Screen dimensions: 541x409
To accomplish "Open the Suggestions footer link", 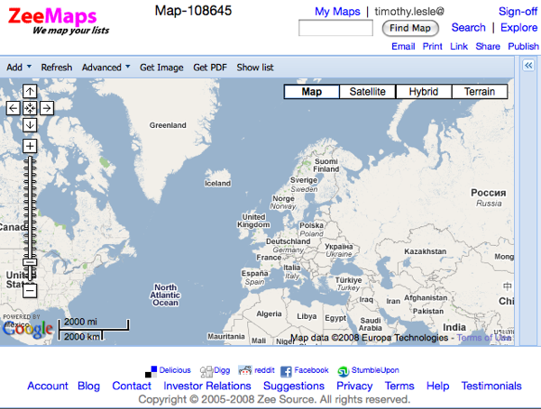I will pyautogui.click(x=294, y=386).
